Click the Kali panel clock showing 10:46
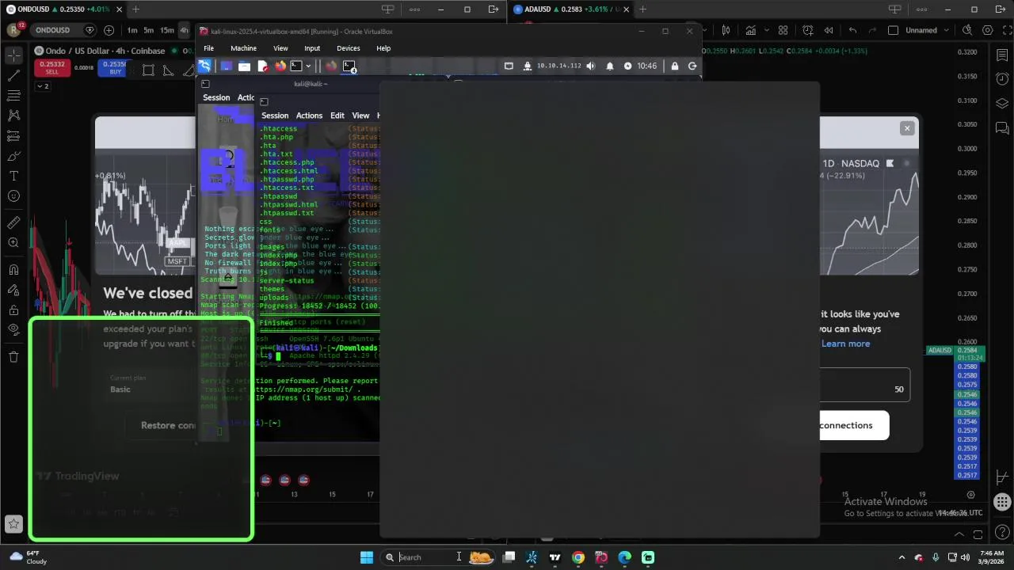This screenshot has height=570, width=1014. (646, 66)
